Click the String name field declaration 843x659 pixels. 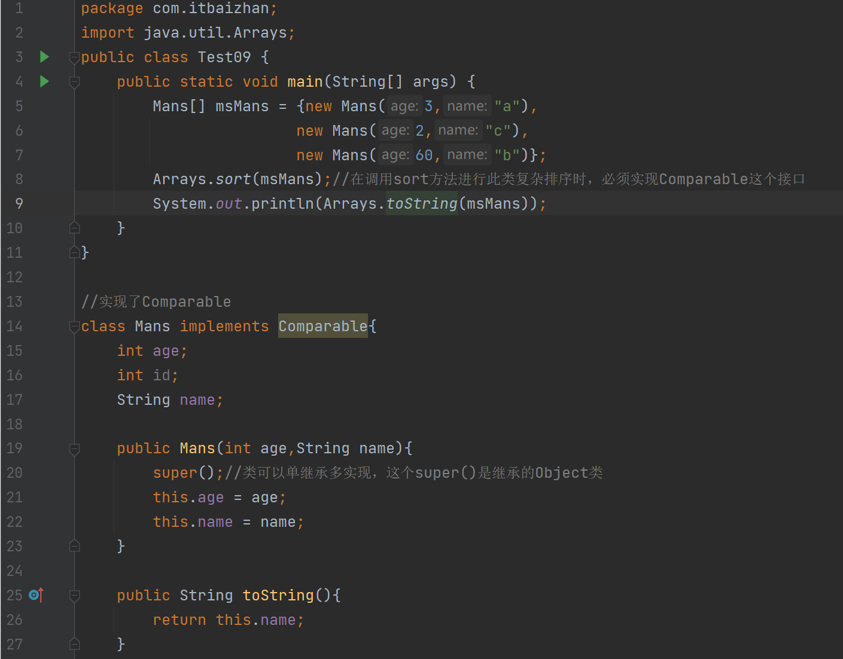point(170,400)
